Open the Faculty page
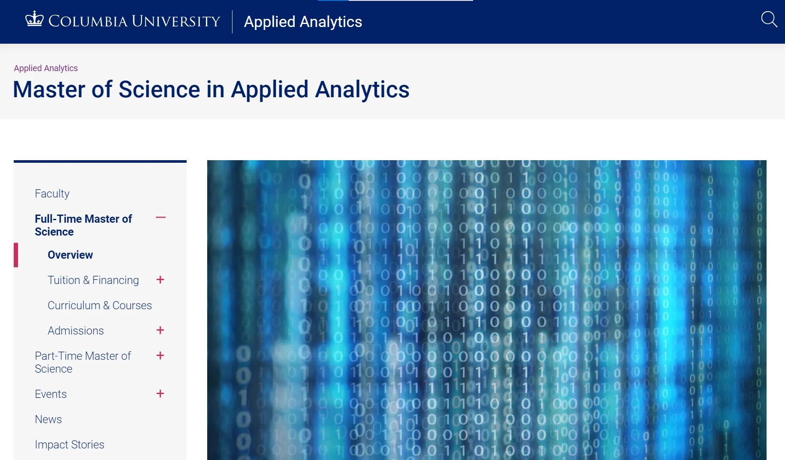Image resolution: width=785 pixels, height=460 pixels. (x=52, y=194)
